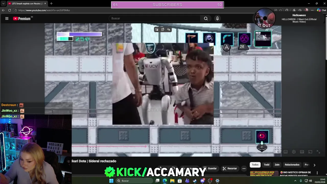Select the Todd filter chip
Image resolution: width=327 pixels, height=184 pixels.
pyautogui.click(x=266, y=165)
